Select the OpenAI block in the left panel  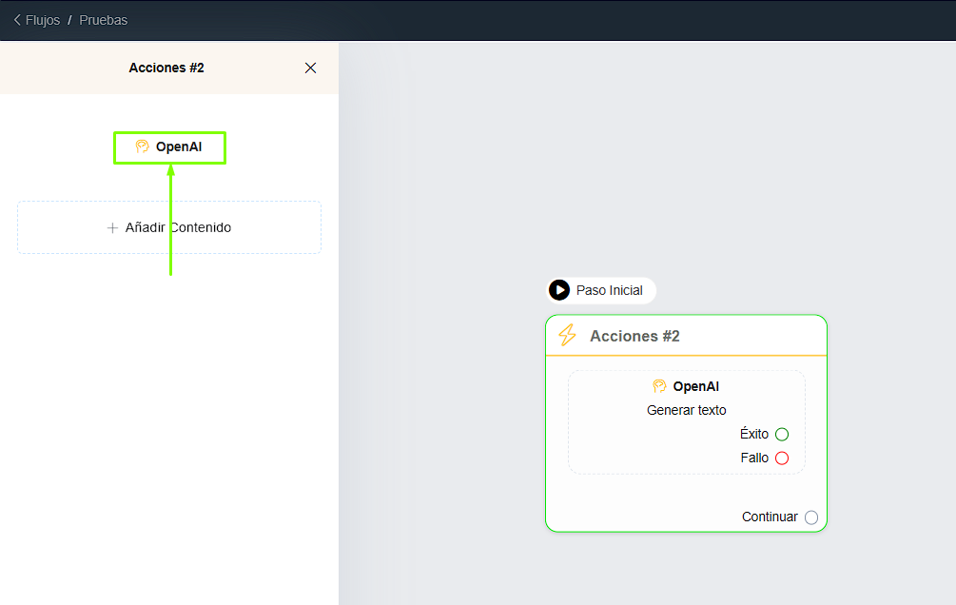(169, 146)
